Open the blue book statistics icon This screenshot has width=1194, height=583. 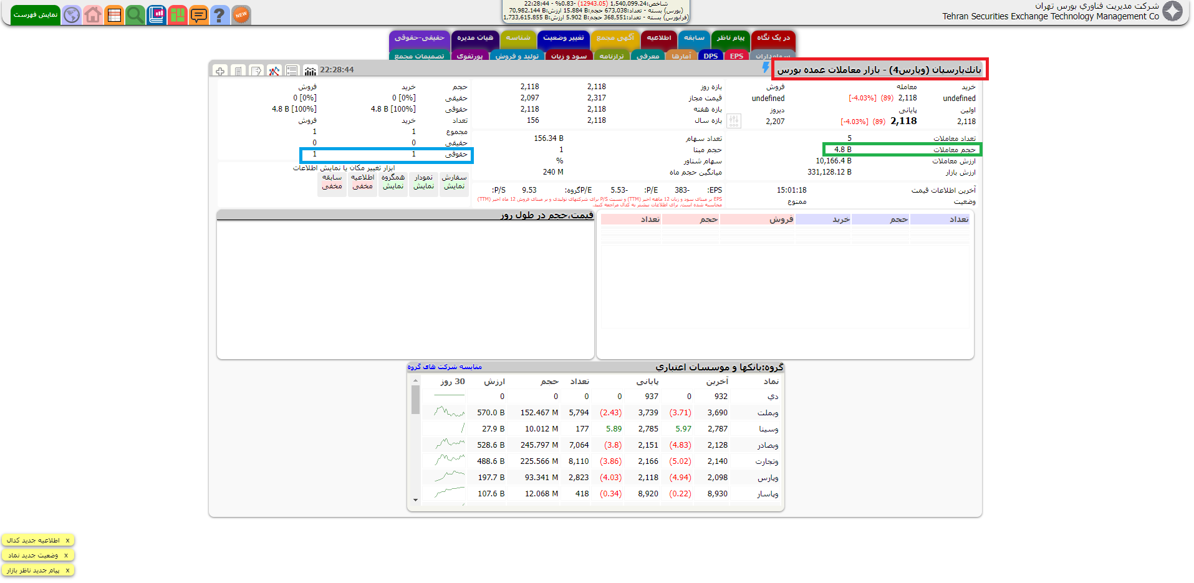pos(156,15)
